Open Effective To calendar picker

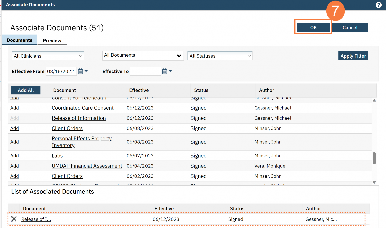pyautogui.click(x=165, y=71)
